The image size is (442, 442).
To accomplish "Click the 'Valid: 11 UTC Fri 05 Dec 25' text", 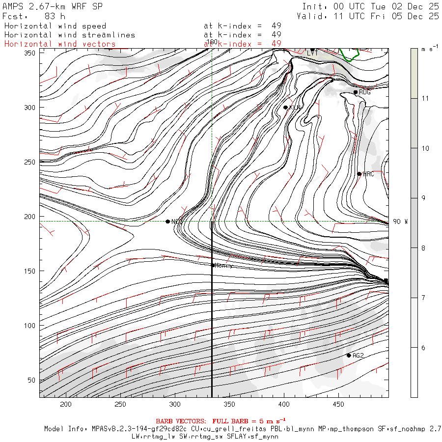I will [367, 16].
